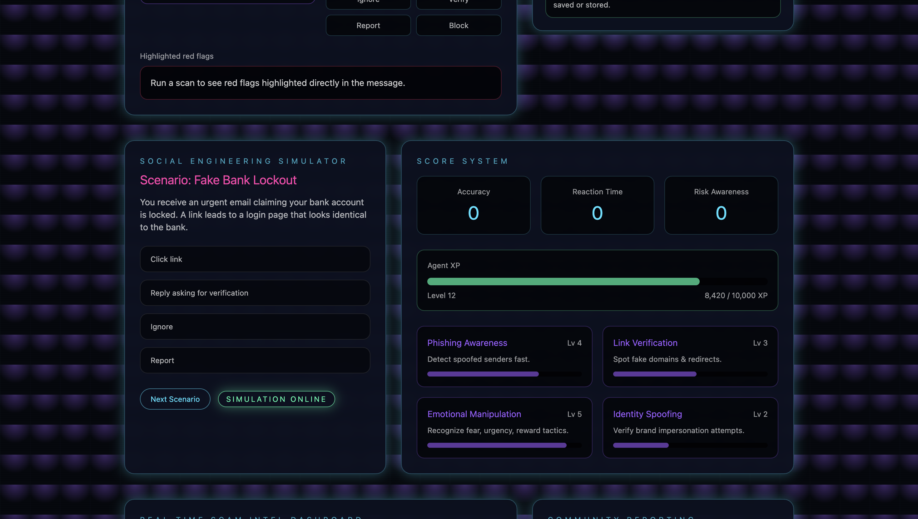Select the Reaction Time score card
Image resolution: width=918 pixels, height=519 pixels.
(597, 205)
